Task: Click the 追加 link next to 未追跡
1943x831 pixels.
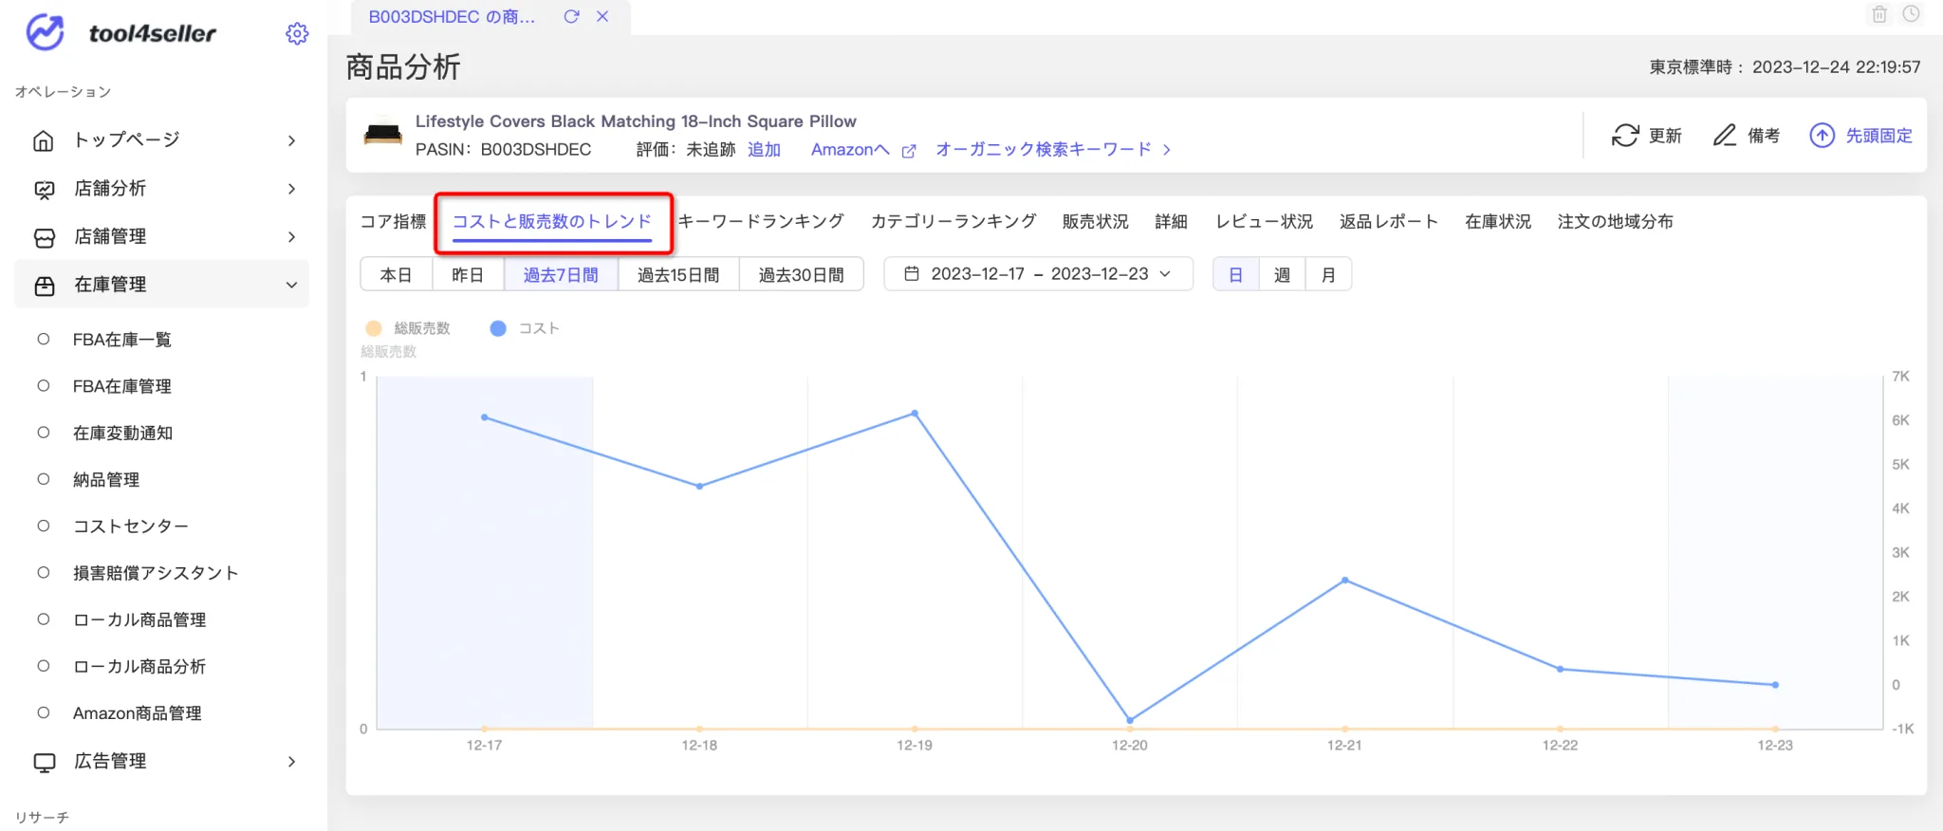Action: (764, 150)
